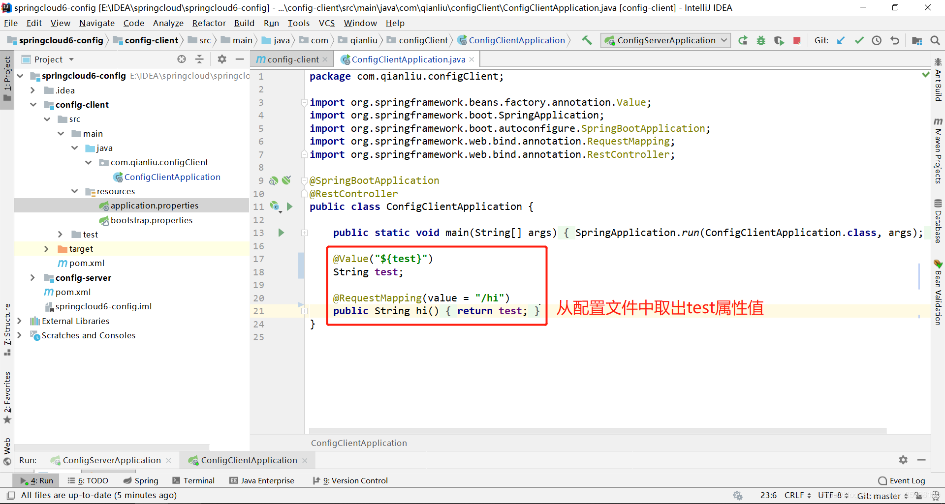Run with coverage shield icon

(779, 40)
